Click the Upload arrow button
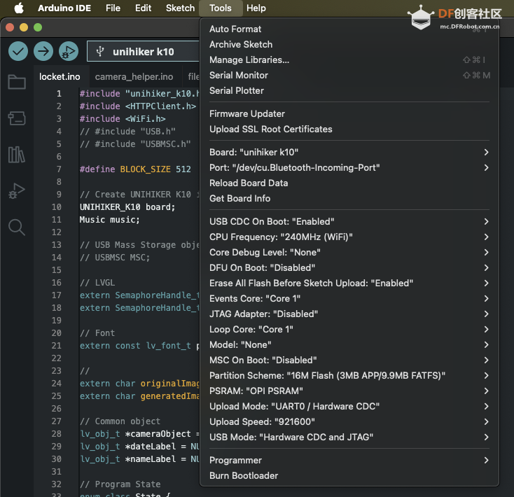Screen dimensions: 514x497 (x=43, y=51)
